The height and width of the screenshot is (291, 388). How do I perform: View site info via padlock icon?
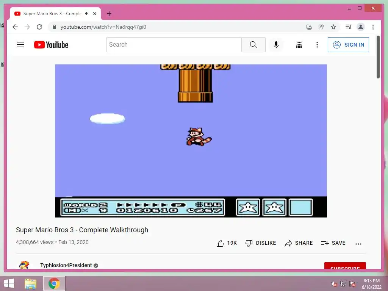(55, 27)
